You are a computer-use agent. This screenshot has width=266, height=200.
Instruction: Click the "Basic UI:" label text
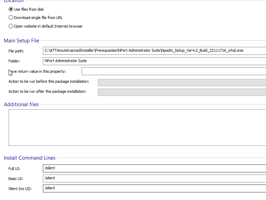pos(16,179)
